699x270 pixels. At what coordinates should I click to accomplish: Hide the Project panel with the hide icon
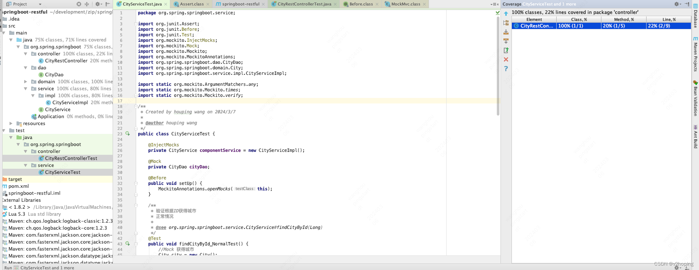[x=108, y=4]
